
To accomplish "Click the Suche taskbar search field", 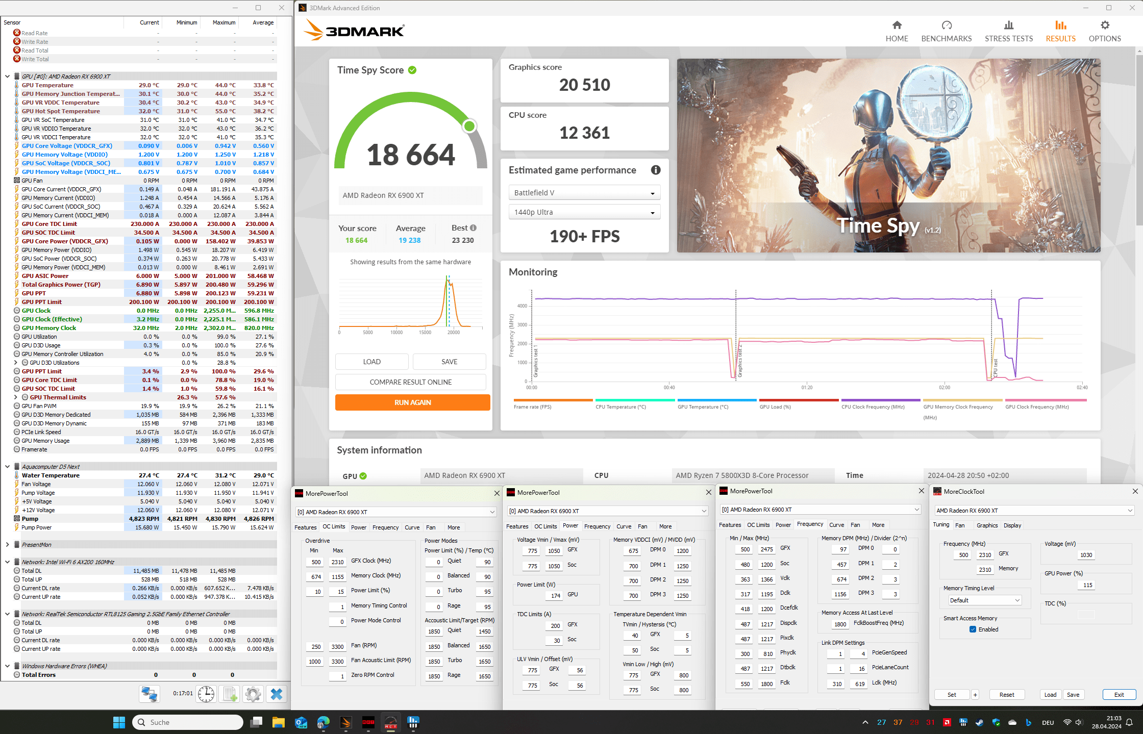I will [188, 722].
